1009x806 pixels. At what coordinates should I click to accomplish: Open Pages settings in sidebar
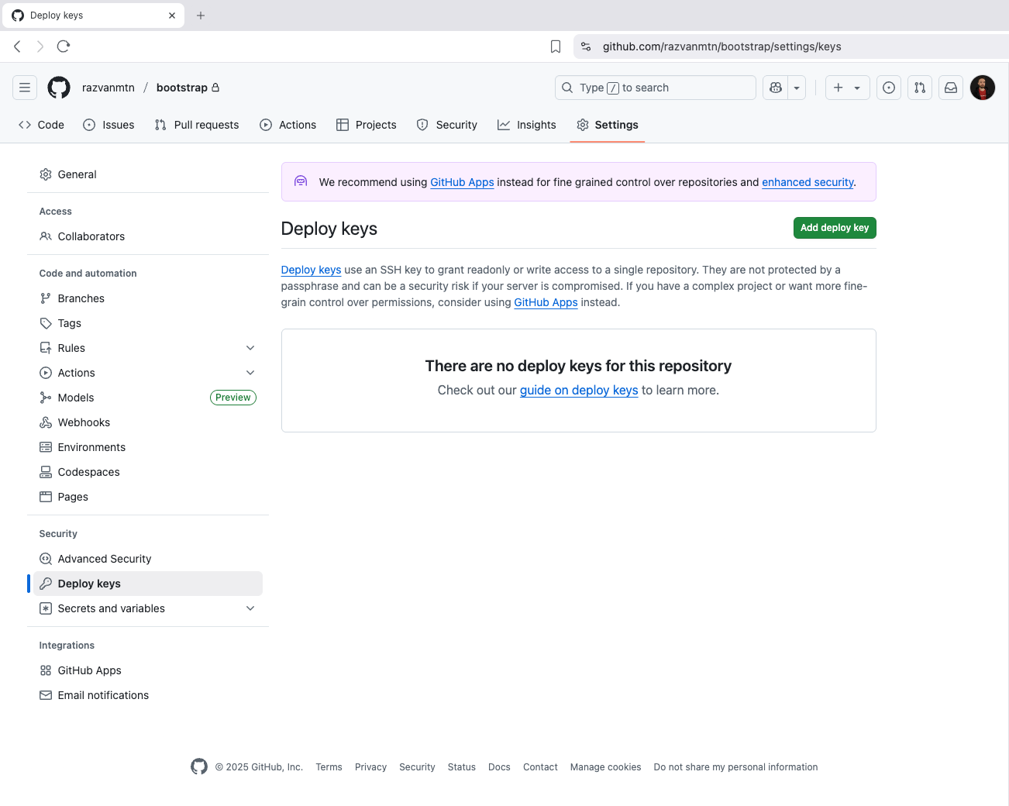(x=148, y=497)
